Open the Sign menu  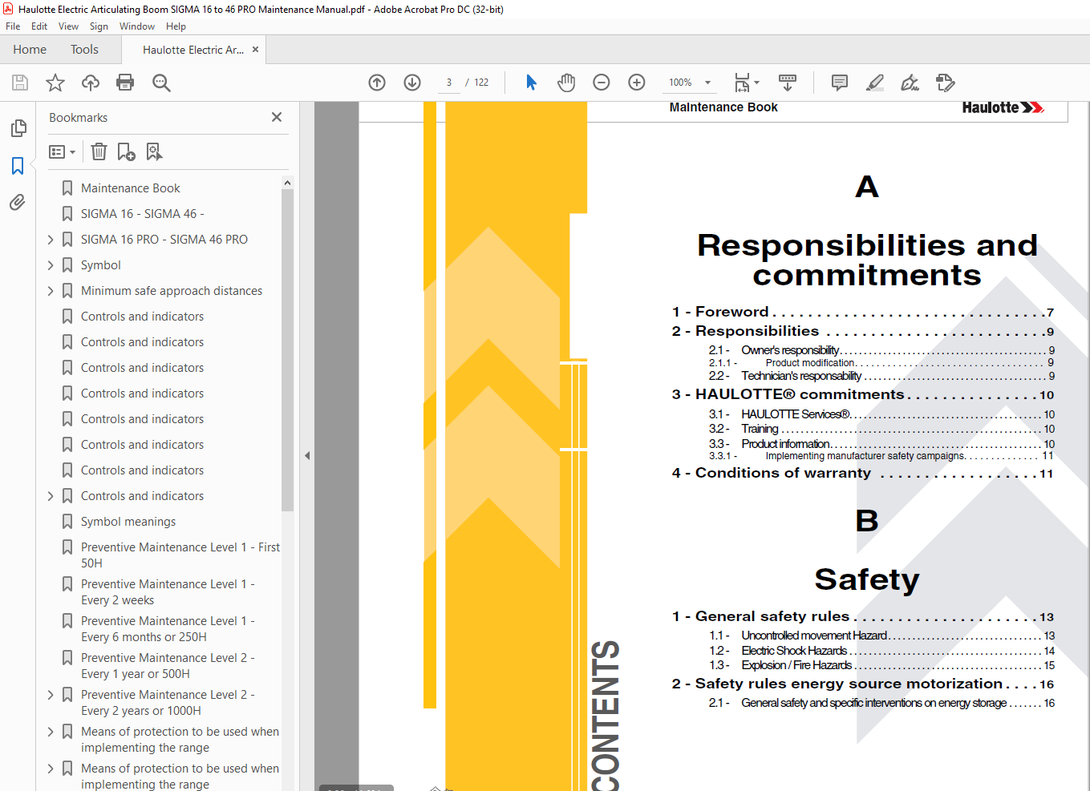(99, 26)
